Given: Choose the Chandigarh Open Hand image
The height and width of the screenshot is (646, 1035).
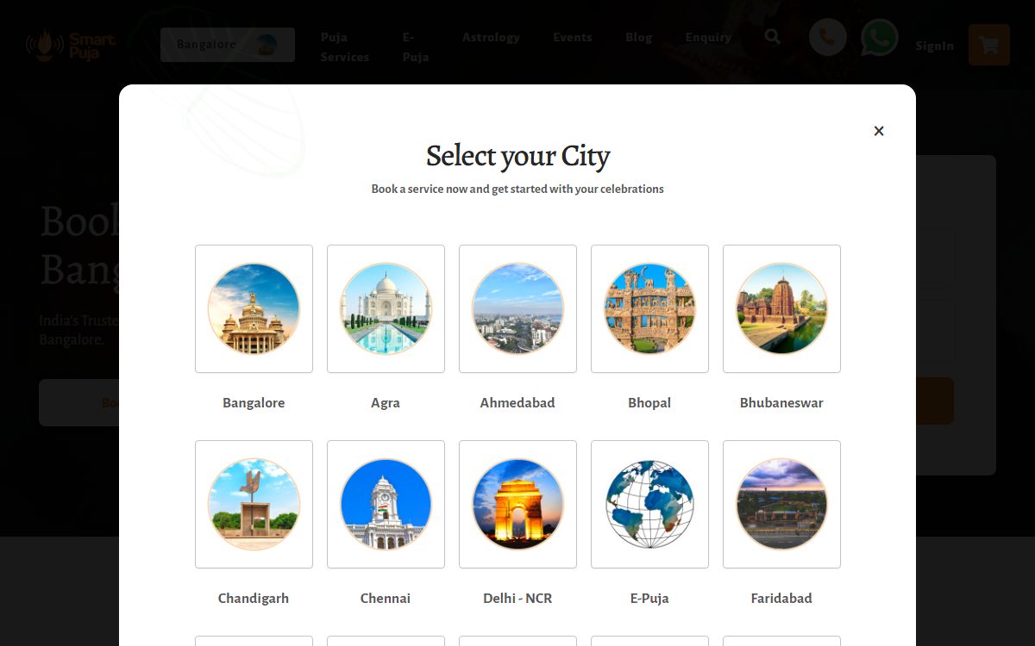Looking at the screenshot, I should 254,504.
